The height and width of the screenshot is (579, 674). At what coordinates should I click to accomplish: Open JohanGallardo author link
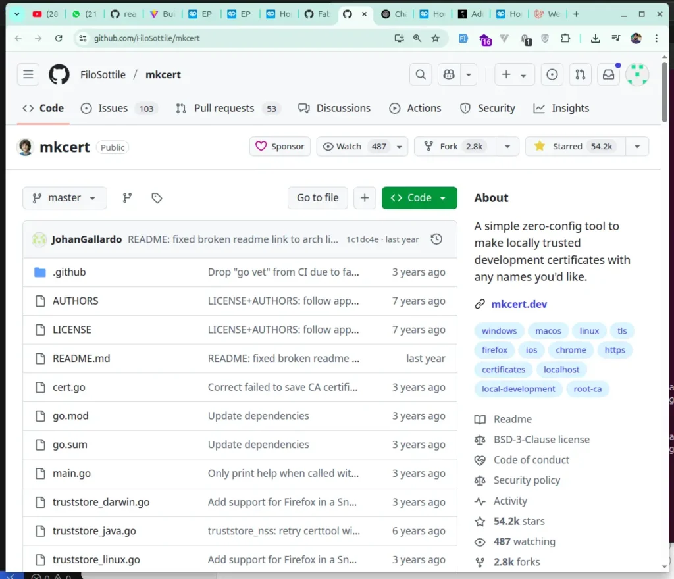86,239
